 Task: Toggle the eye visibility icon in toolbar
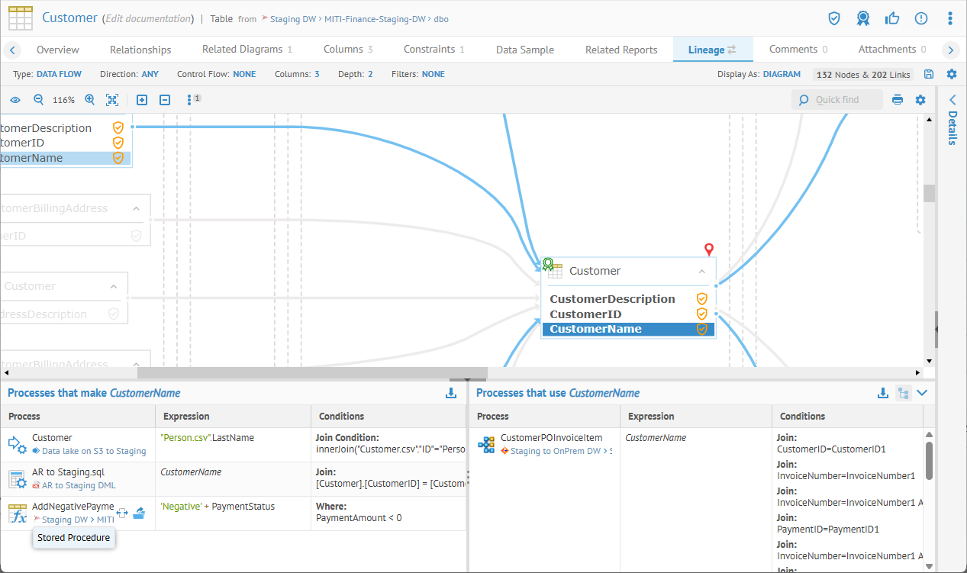pos(15,100)
